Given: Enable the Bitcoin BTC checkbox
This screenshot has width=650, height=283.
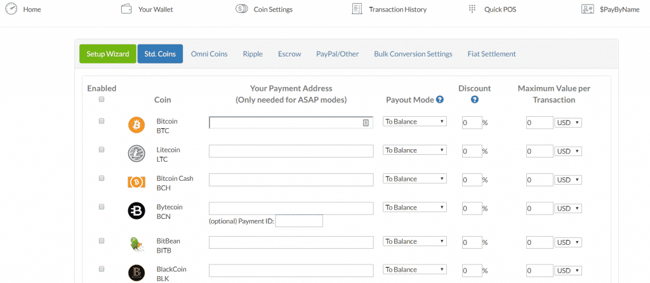Looking at the screenshot, I should click(102, 121).
